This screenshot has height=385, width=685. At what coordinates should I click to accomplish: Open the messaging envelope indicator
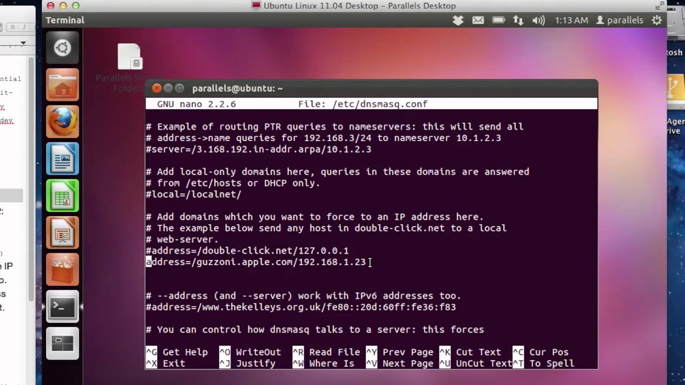coord(478,20)
